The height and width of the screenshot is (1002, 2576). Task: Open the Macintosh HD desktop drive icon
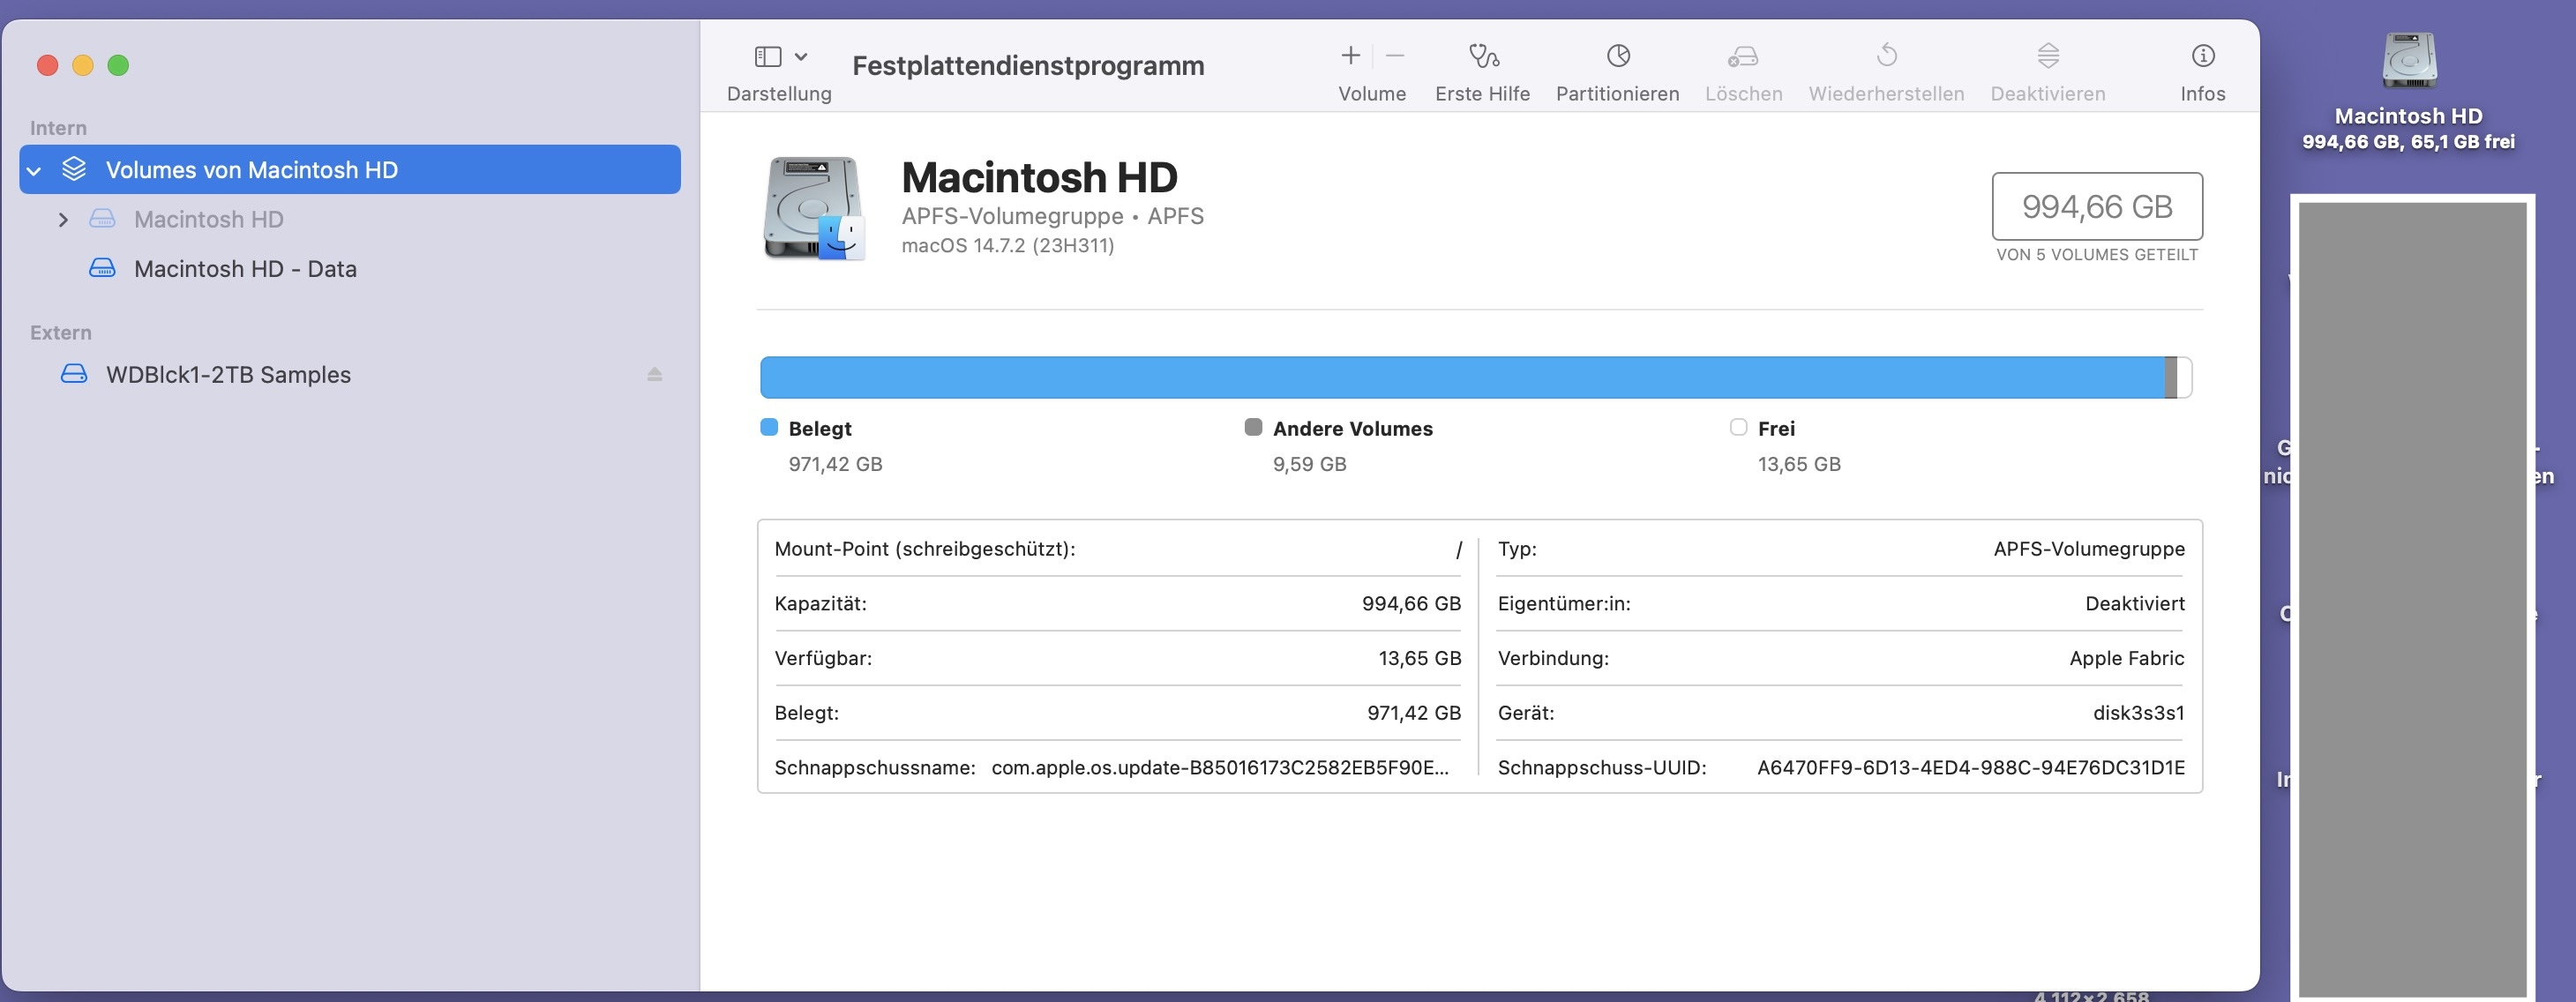point(2408,62)
